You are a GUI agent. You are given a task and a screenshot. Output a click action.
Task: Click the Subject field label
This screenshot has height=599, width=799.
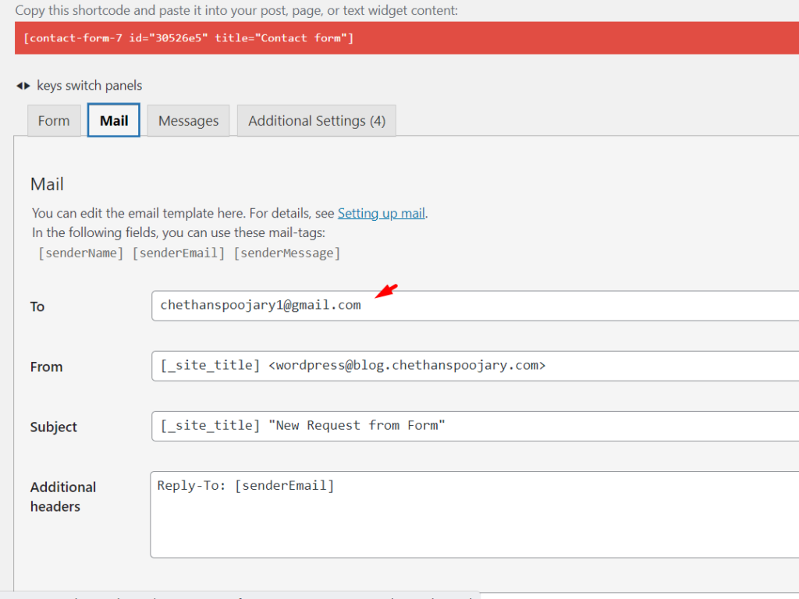coord(54,427)
